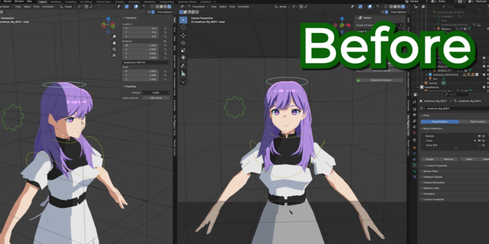Open the Tool properties tab icon
The image size is (489, 244).
(x=415, y=102)
